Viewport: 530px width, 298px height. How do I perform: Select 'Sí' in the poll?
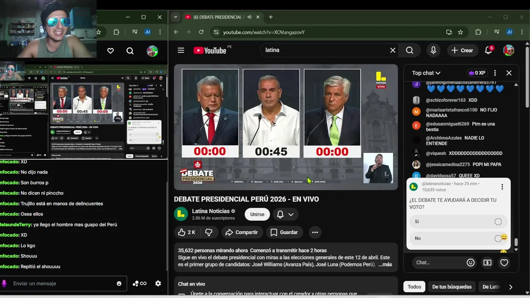[458, 221]
